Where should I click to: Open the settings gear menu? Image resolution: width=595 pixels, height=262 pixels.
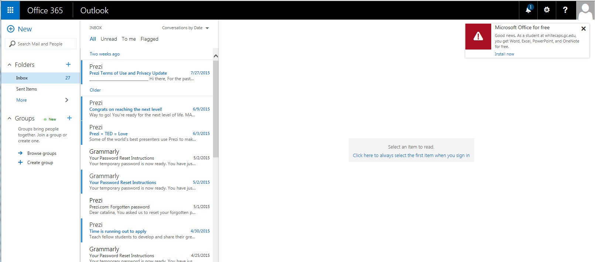pos(547,10)
